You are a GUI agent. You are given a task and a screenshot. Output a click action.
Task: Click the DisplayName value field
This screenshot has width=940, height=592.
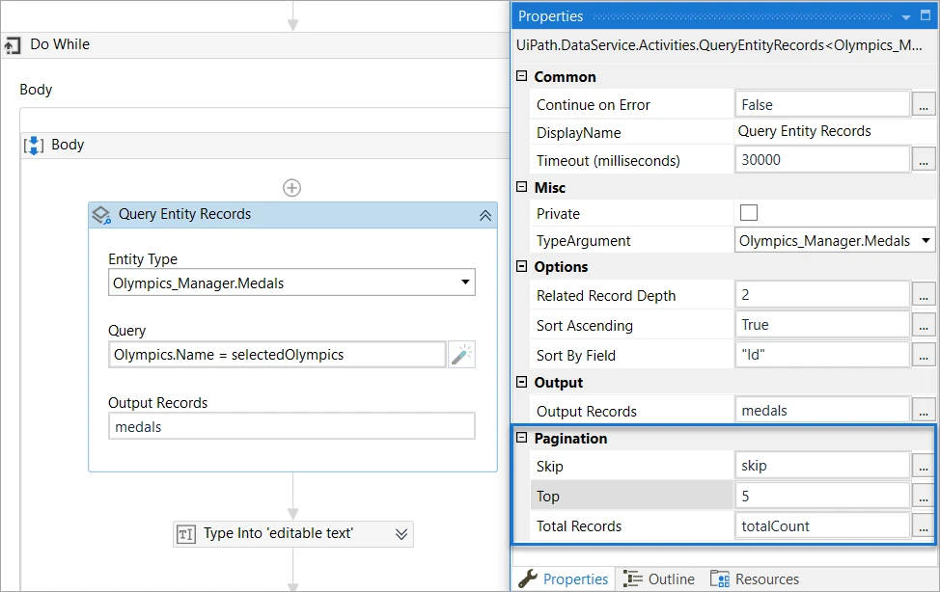[x=834, y=132]
